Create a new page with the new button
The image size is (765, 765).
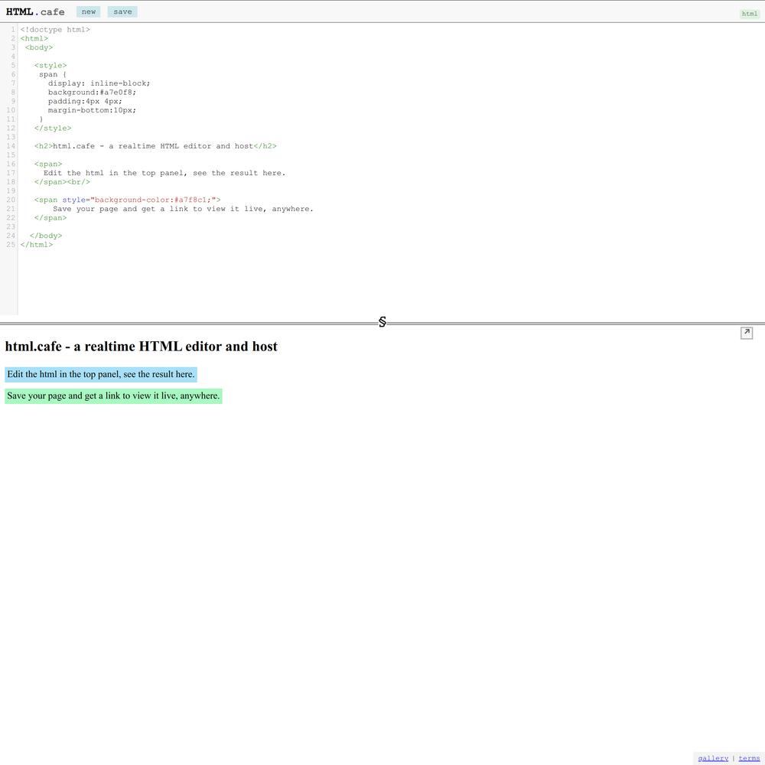point(88,11)
